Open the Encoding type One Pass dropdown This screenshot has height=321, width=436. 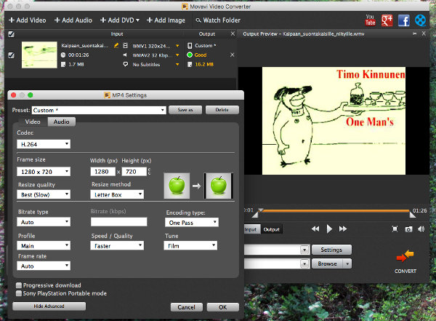[192, 222]
